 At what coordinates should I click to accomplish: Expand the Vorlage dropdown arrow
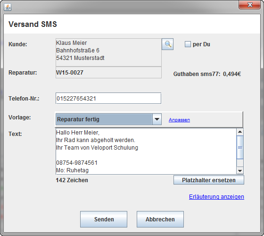point(157,119)
